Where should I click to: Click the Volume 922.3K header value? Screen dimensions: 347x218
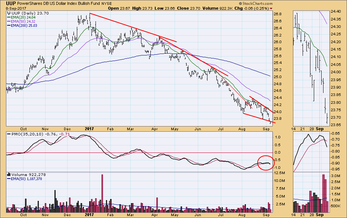coord(217,9)
